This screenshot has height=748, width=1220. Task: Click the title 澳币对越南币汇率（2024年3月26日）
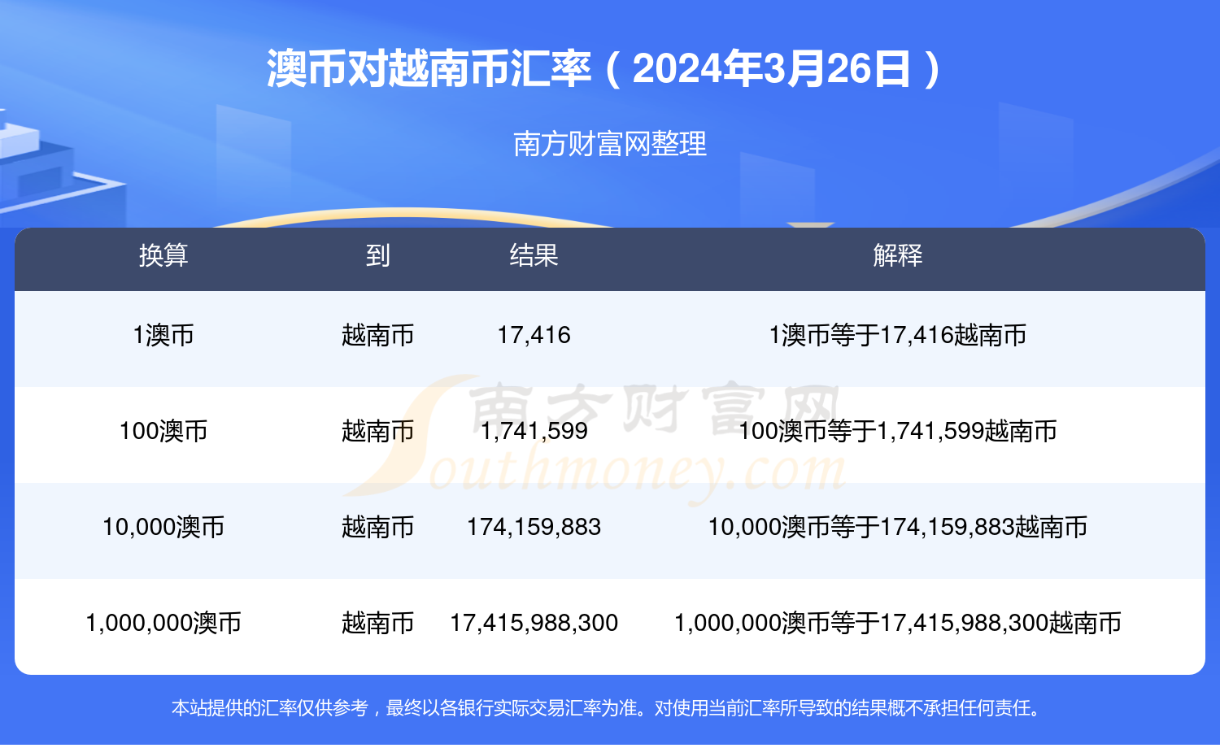(606, 68)
